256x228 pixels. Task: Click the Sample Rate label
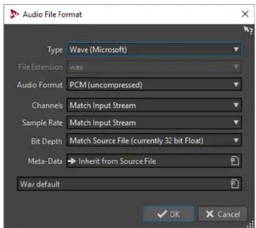[42, 123]
